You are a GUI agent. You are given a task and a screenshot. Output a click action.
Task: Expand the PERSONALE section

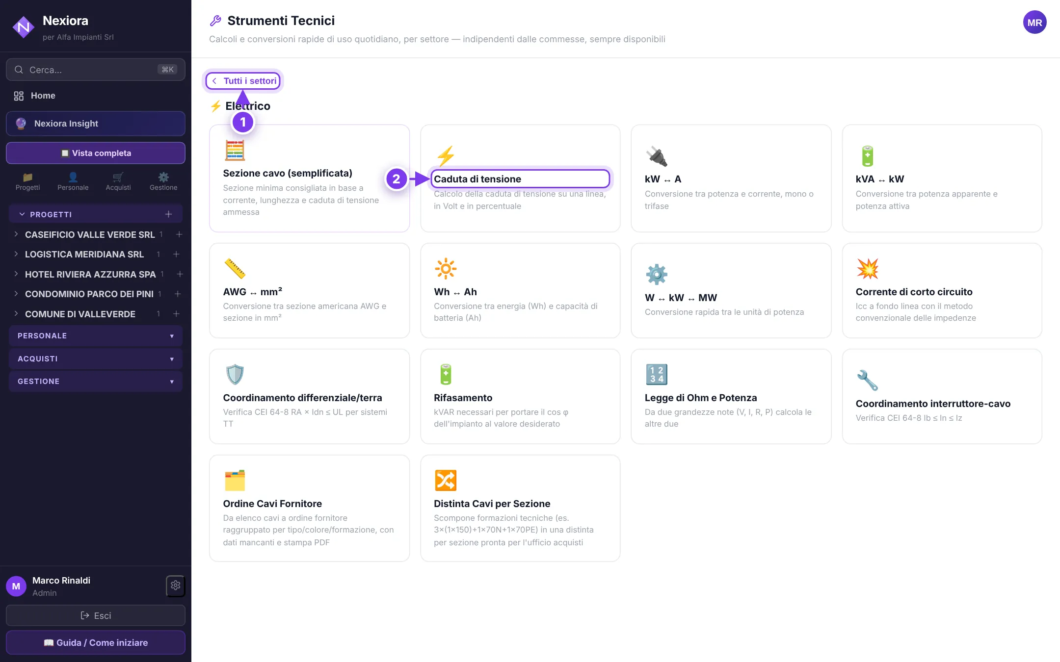click(x=96, y=336)
